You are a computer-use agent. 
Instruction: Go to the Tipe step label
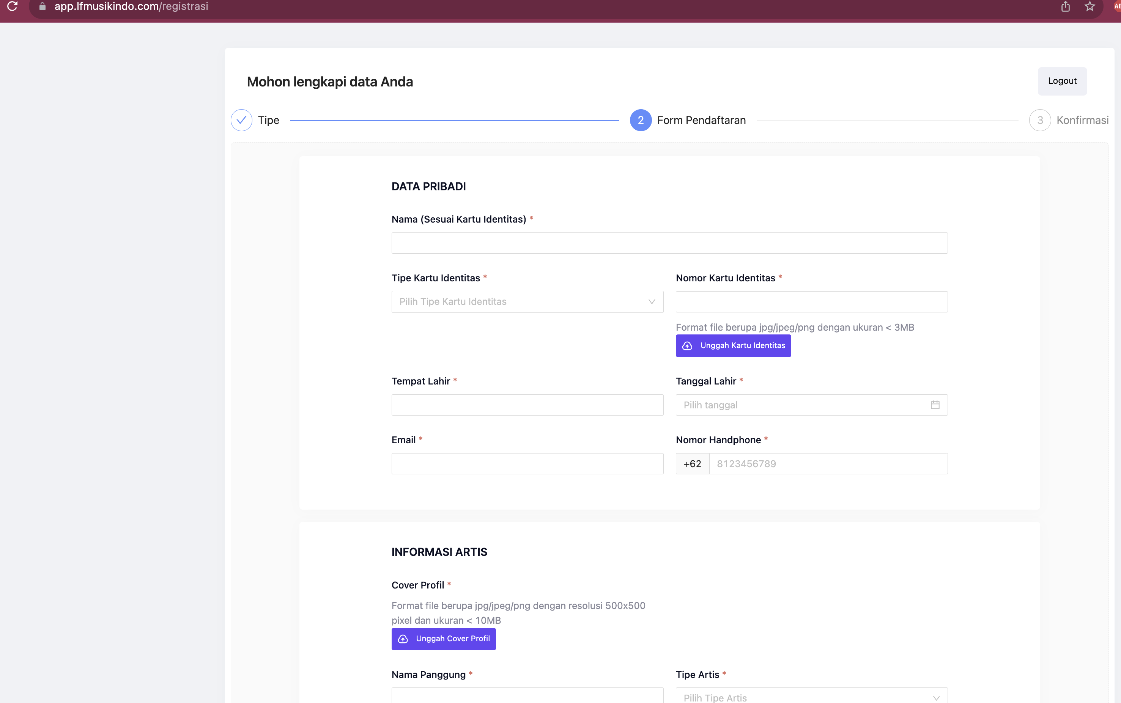click(x=269, y=121)
